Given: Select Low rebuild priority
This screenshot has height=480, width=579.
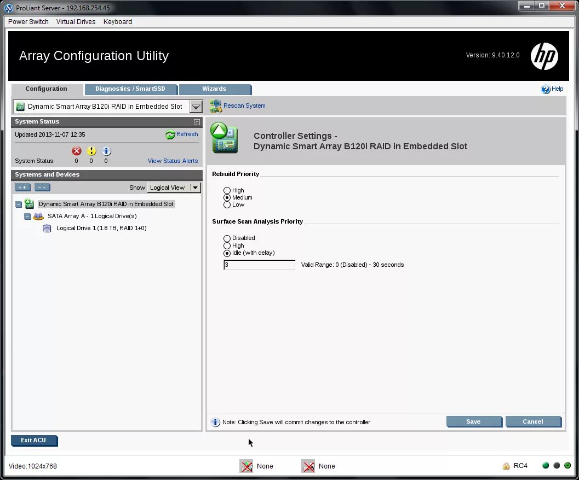Looking at the screenshot, I should pos(227,204).
